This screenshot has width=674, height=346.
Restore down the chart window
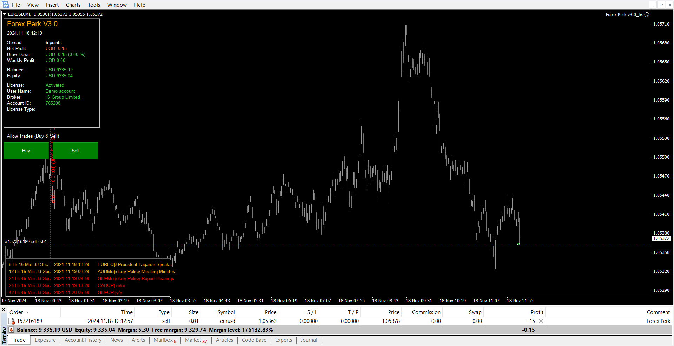[661, 5]
